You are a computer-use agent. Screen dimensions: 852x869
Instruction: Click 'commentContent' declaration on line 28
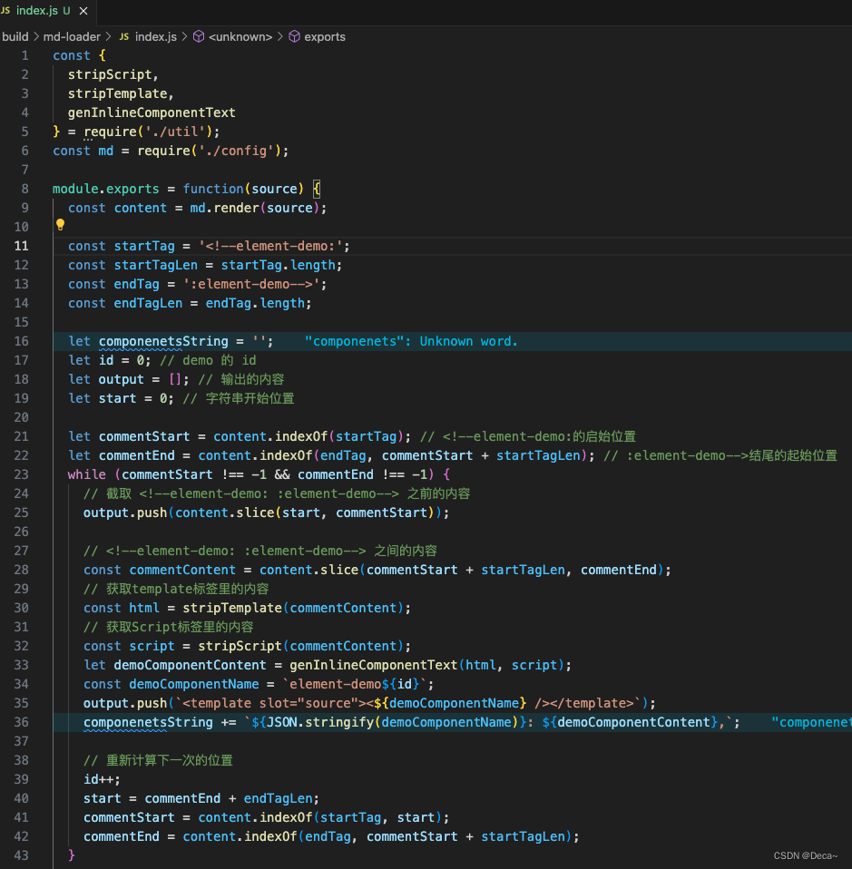(182, 570)
